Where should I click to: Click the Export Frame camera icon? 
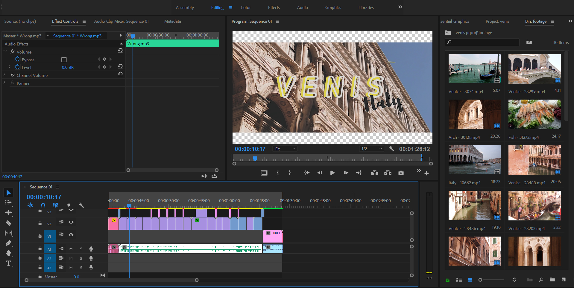pyautogui.click(x=401, y=173)
